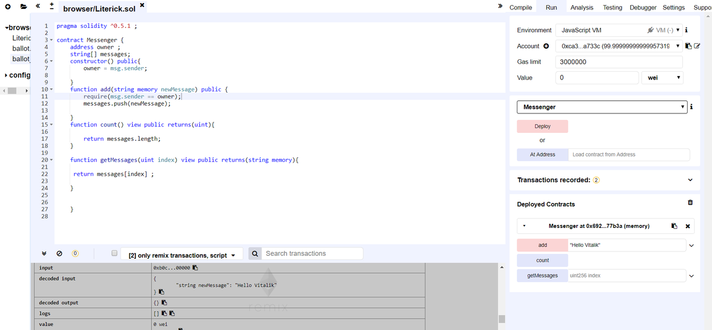Image resolution: width=712 pixels, height=330 pixels.
Task: Switch to Compile tab
Action: (x=520, y=7)
